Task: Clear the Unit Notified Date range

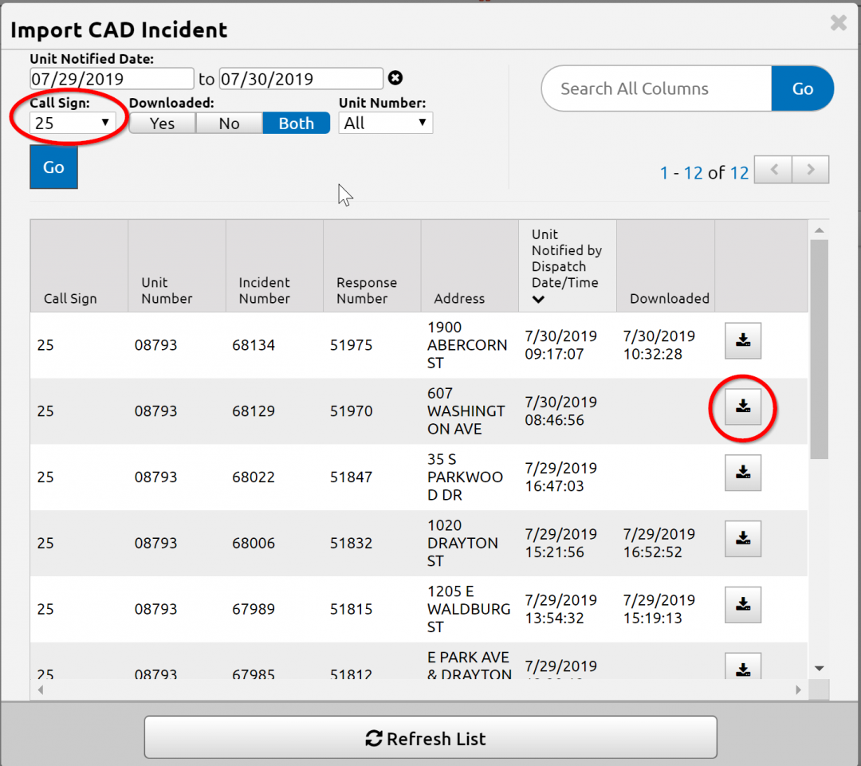Action: pyautogui.click(x=395, y=78)
